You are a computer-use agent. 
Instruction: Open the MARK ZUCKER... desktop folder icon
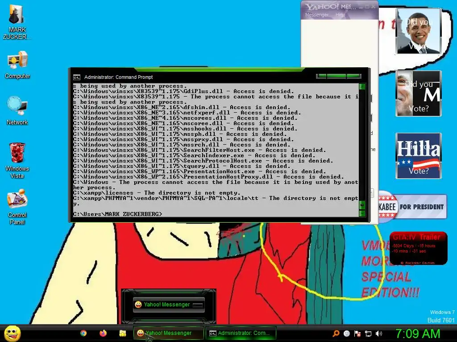point(17,22)
